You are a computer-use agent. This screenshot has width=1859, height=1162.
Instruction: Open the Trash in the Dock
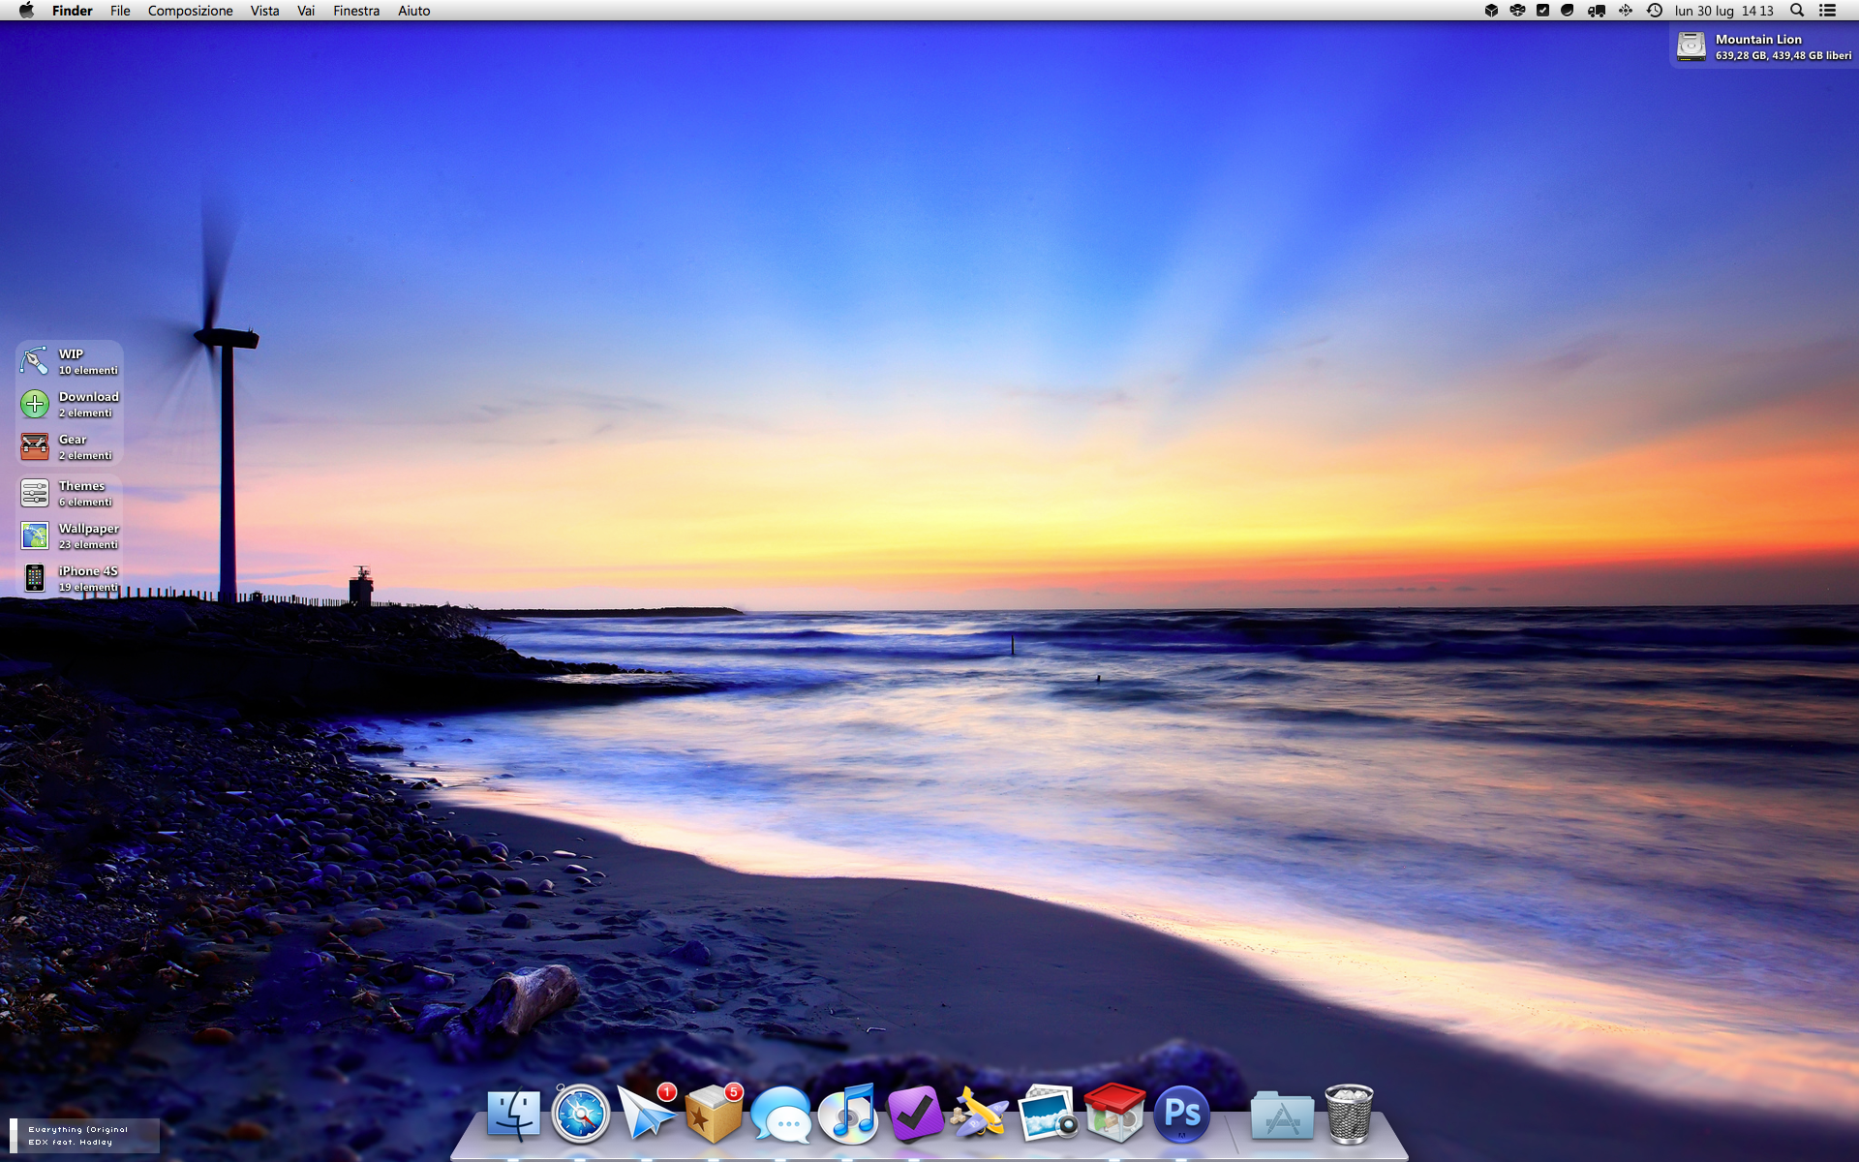tap(1349, 1114)
